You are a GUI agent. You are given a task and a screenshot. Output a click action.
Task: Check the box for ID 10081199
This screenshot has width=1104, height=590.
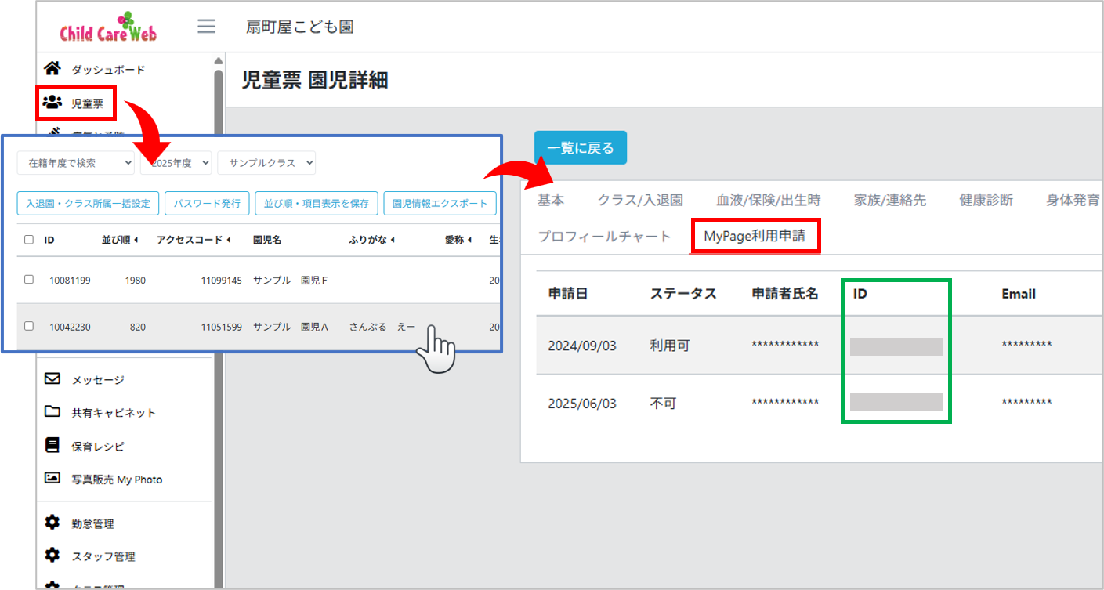[x=29, y=280]
